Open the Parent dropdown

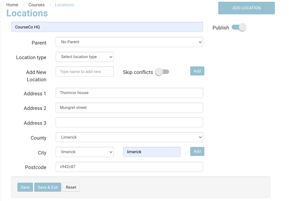pos(129,42)
